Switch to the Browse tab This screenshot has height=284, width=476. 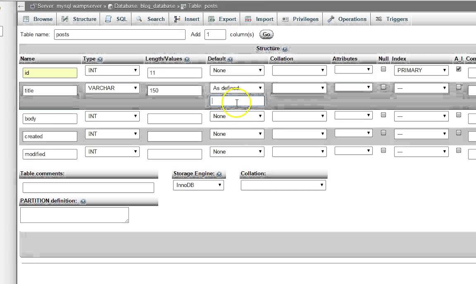pos(38,19)
